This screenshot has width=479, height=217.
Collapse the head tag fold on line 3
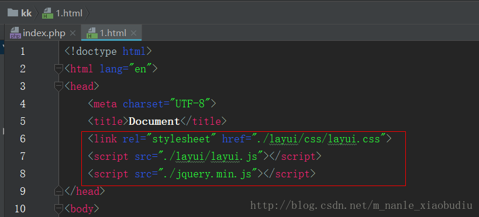(58, 86)
